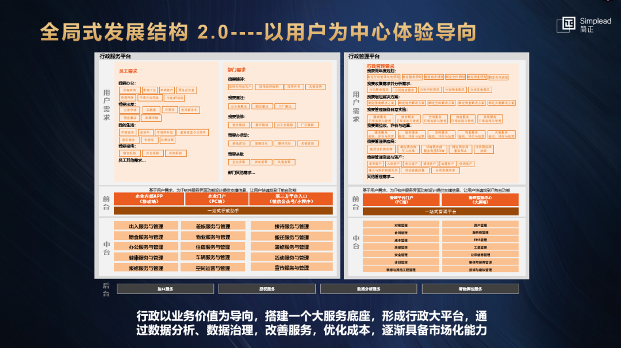Click the 第三方平台入口 block
Screen dimensions: 621x348
pos(291,199)
